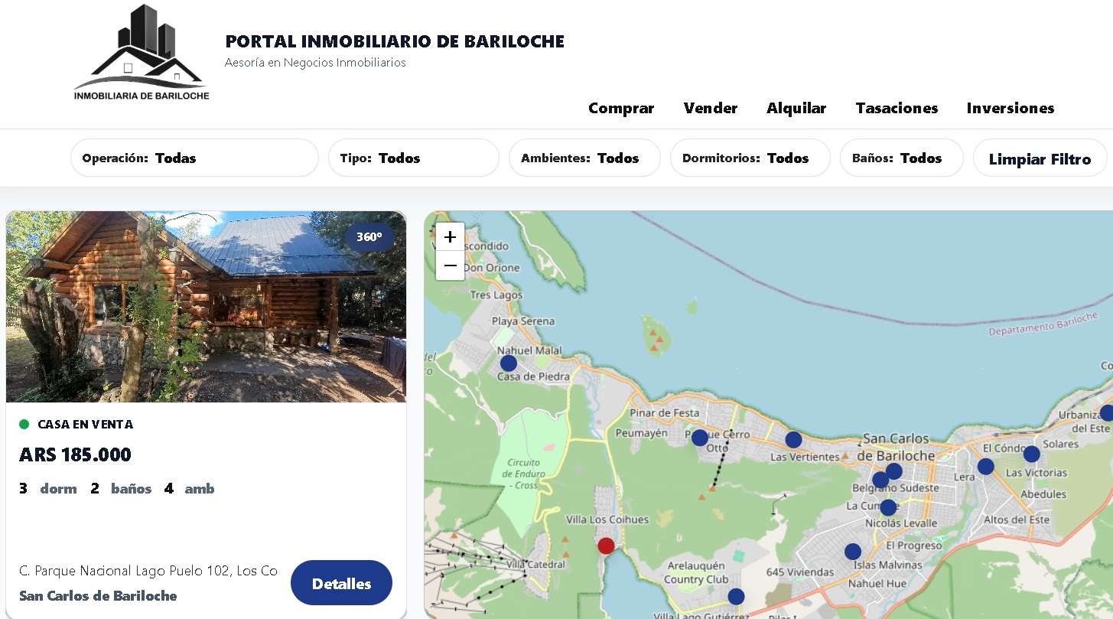This screenshot has width=1113, height=619.
Task: Select the red map marker near Villa Los Coihues
Action: pyautogui.click(x=606, y=546)
